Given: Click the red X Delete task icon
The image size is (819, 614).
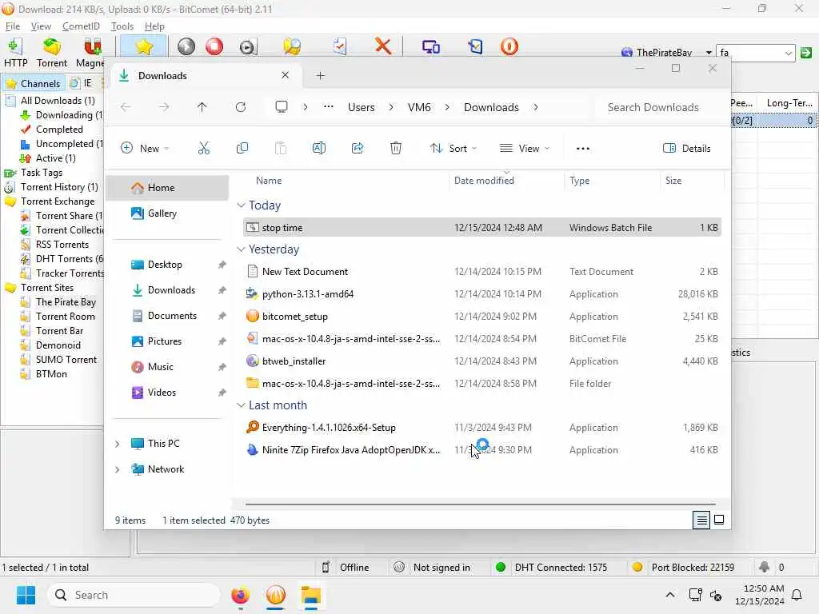Looking at the screenshot, I should (x=383, y=46).
